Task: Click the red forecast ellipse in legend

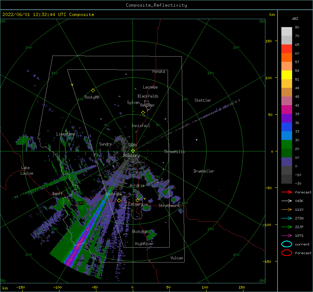Action: tap(287, 253)
